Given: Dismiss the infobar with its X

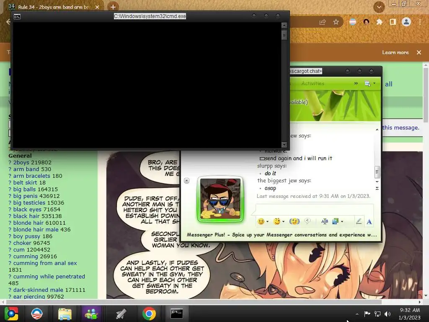Looking at the screenshot, I should (419, 52).
